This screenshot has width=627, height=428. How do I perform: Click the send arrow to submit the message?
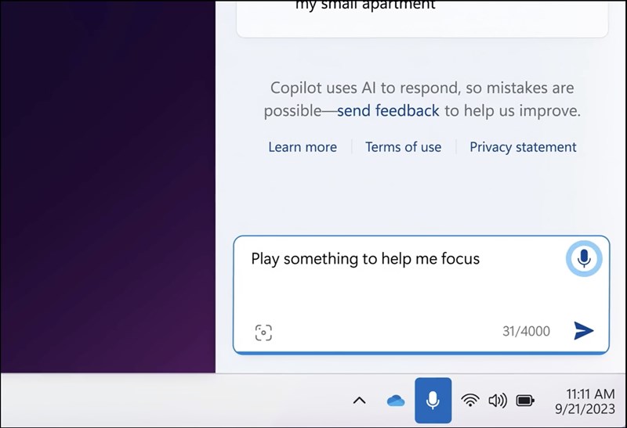tap(583, 331)
